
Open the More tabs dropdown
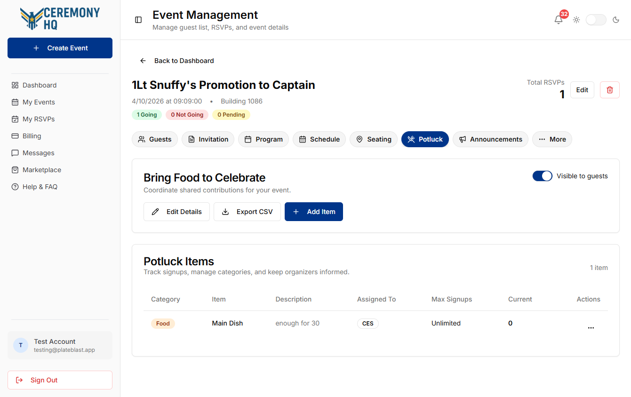(552, 139)
